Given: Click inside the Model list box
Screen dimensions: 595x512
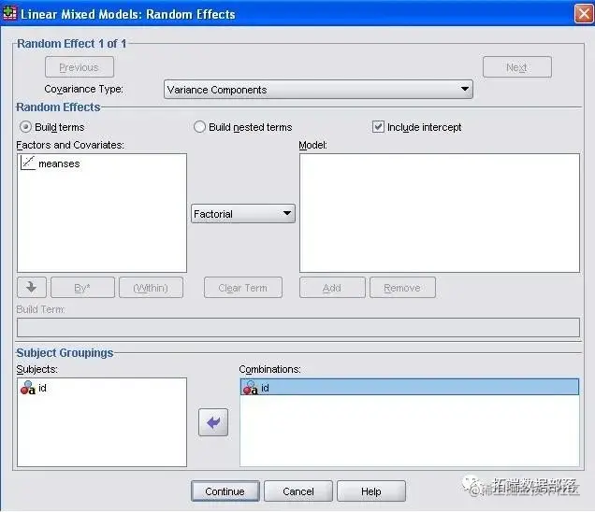Looking at the screenshot, I should coord(440,213).
